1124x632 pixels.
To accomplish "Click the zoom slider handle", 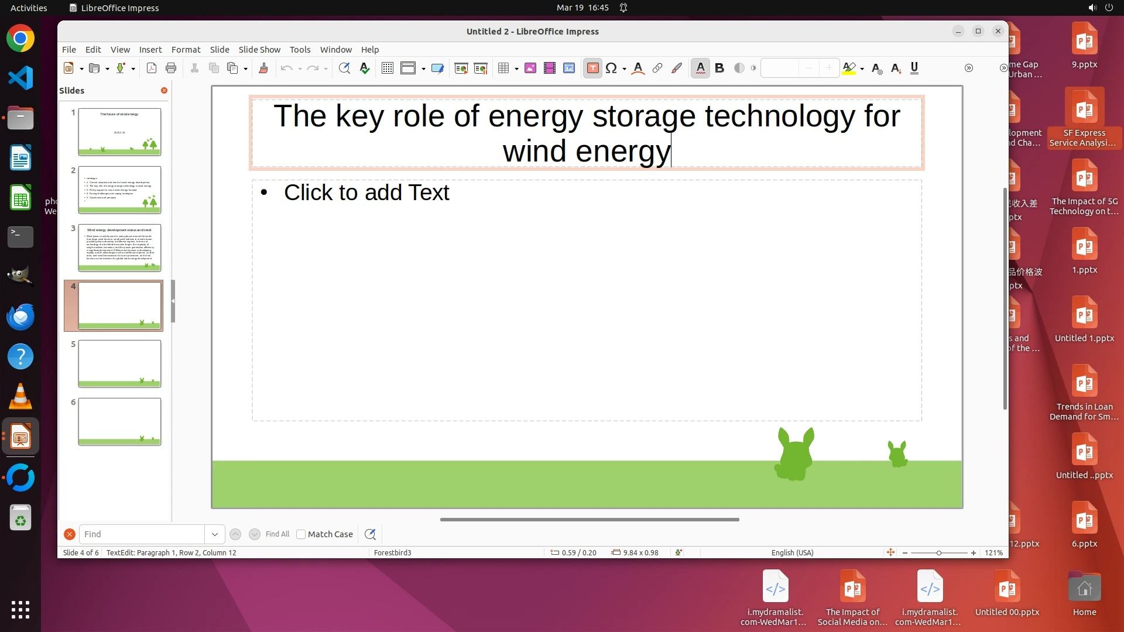I will (x=939, y=553).
